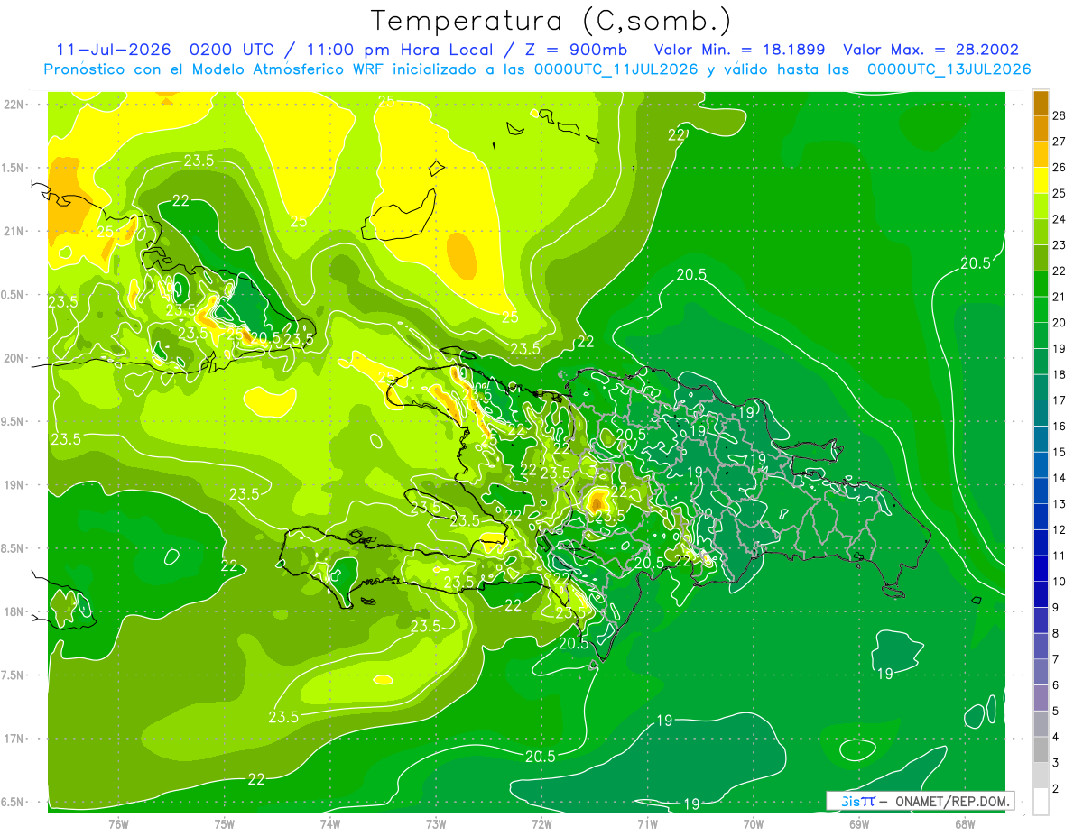Select the 0.5N latitude axis label
This screenshot has width=1083, height=836.
click(13, 295)
